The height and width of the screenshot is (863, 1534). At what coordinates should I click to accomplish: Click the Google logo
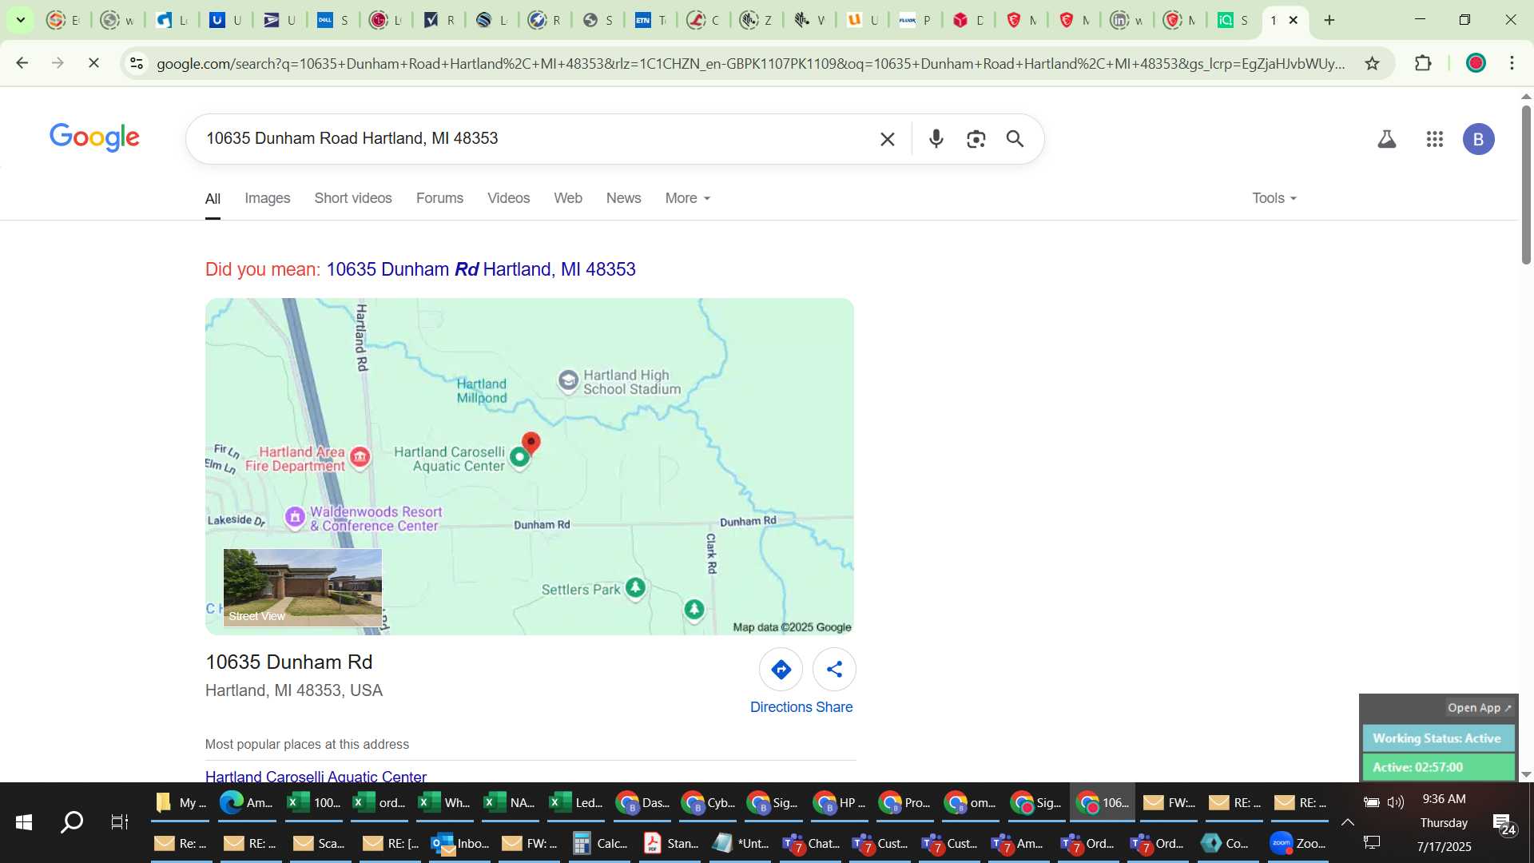click(x=94, y=137)
